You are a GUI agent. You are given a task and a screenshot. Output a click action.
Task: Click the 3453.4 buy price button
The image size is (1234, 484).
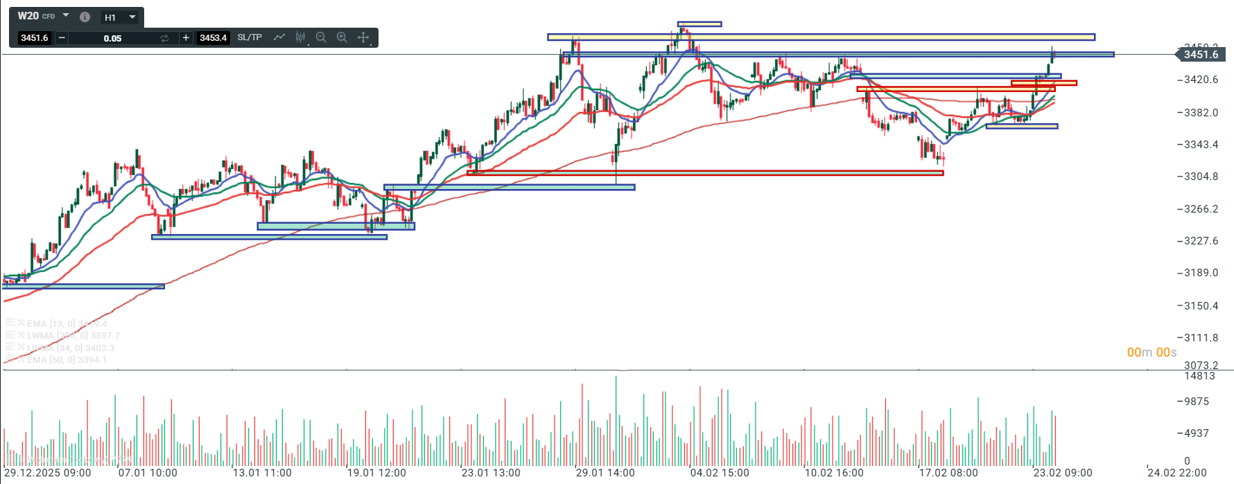[x=213, y=37]
